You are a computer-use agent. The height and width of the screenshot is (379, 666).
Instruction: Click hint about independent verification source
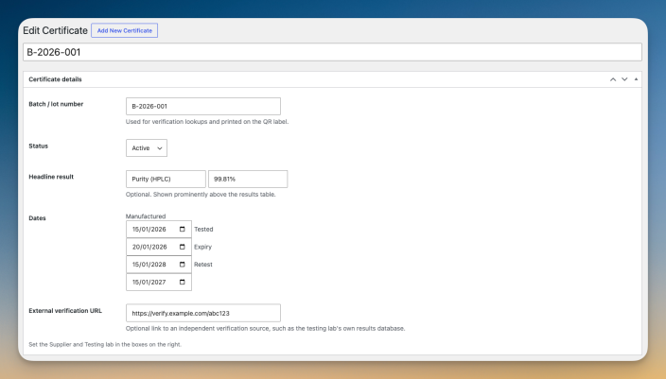(266, 329)
